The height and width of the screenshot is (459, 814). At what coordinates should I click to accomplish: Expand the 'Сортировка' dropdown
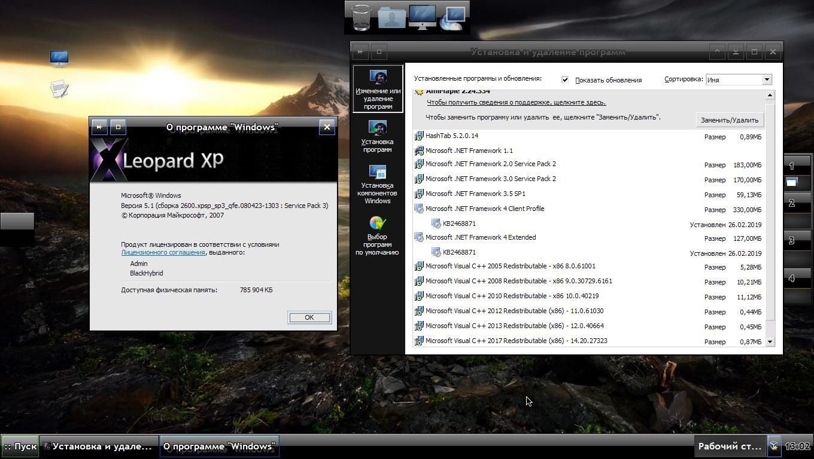tap(766, 79)
